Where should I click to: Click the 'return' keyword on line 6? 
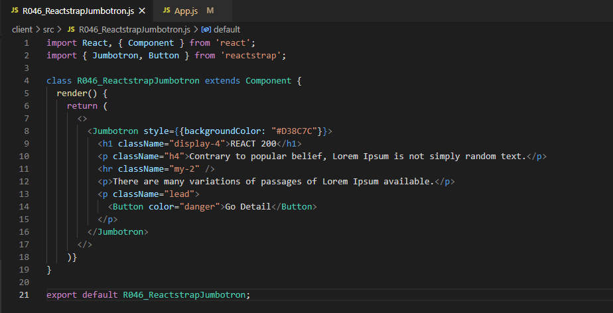point(82,106)
